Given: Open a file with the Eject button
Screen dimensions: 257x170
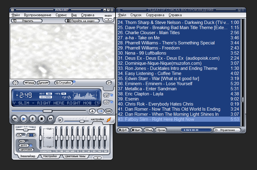Looking at the screenshot, I should tap(93, 111).
